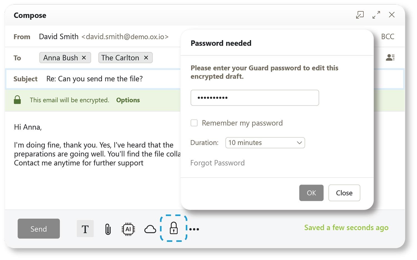417x260 pixels.
Task: Click the Guard password input field
Action: tap(254, 98)
